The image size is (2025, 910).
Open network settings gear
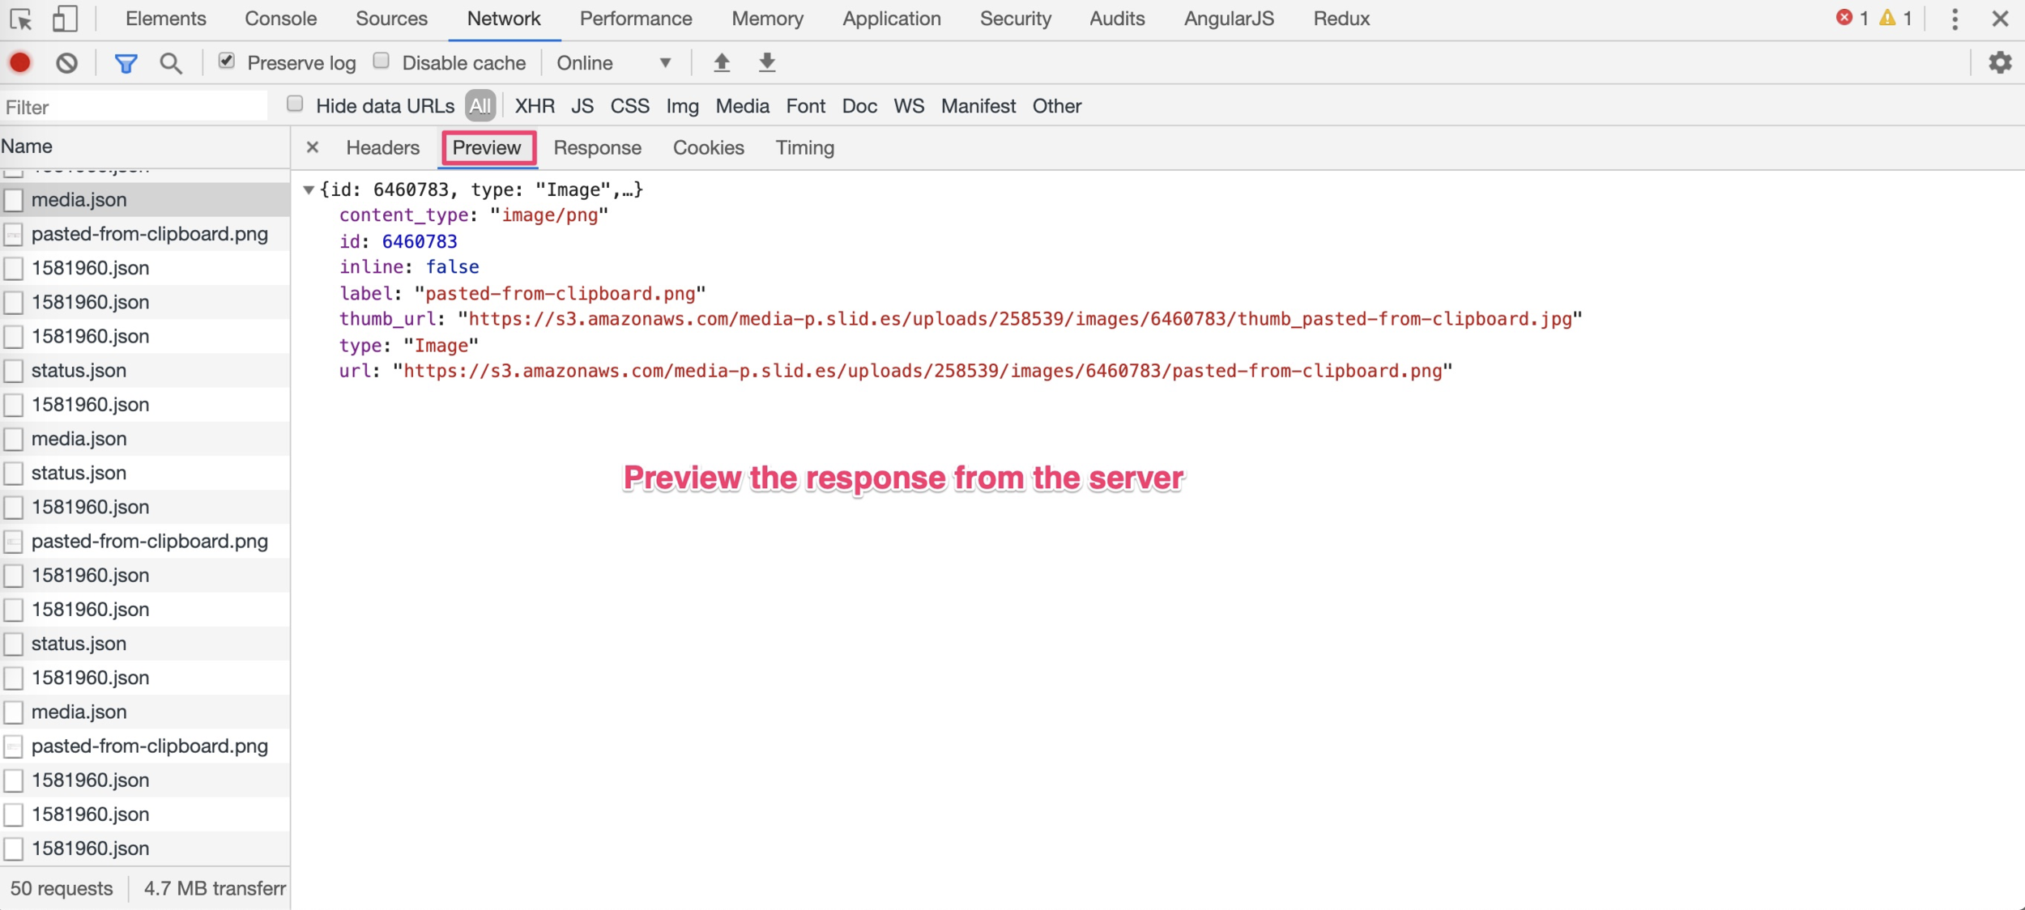[x=1999, y=62]
